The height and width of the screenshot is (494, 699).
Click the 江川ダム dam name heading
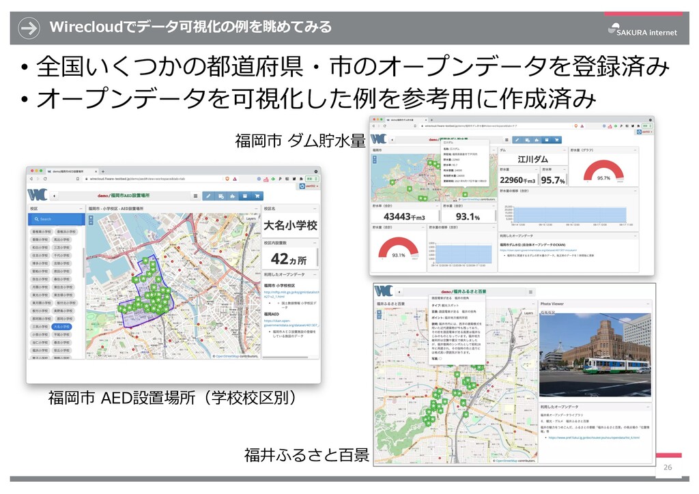(532, 160)
